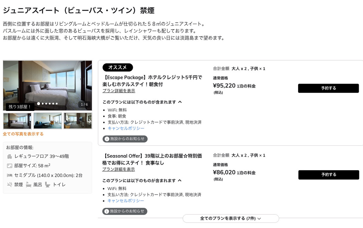Click the building icon next to レギュラーフロア

(9, 156)
